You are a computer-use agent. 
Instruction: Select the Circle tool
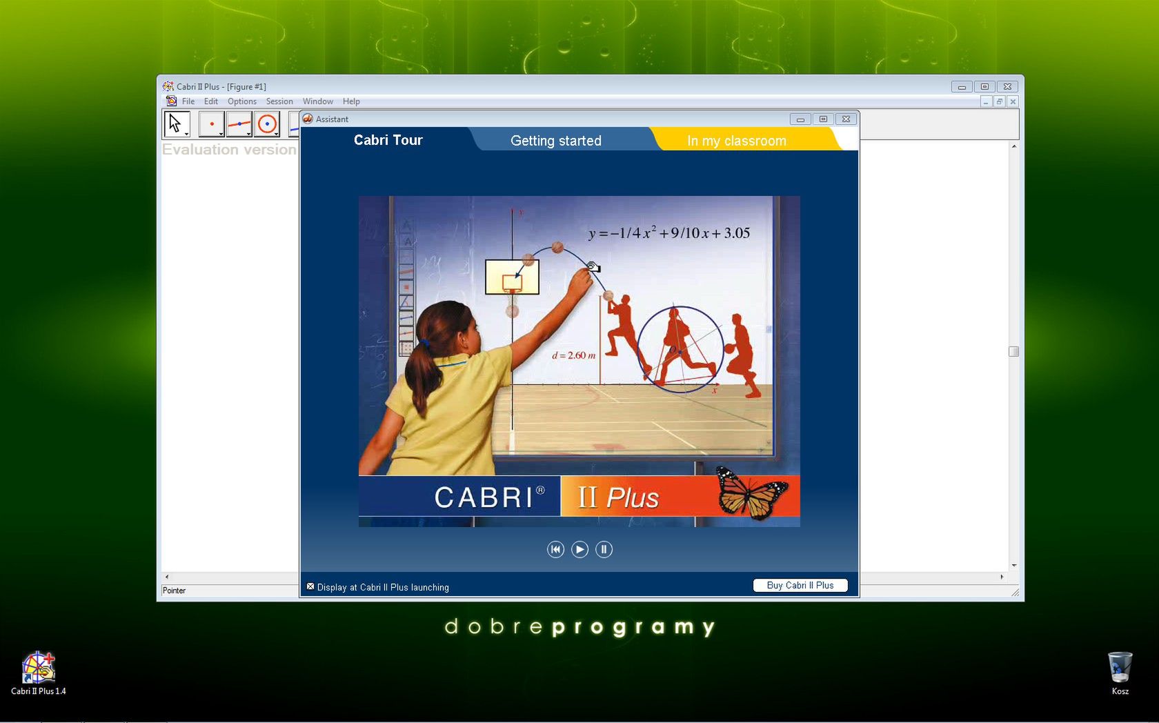click(x=268, y=123)
